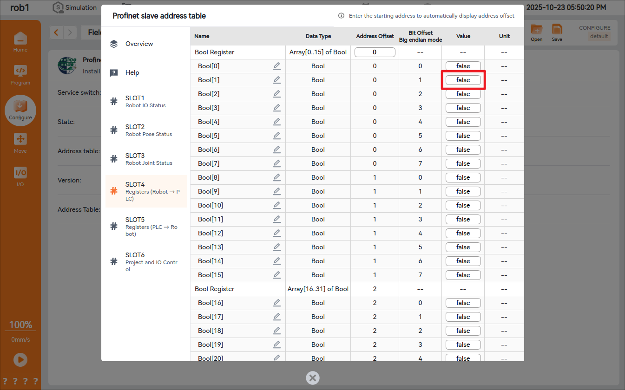Edit the name of Bool[12]
Screen dimensions: 625x390
tap(277, 233)
